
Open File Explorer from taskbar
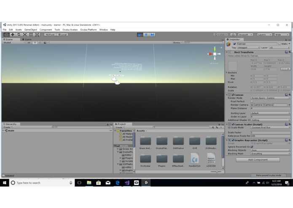point(89,183)
